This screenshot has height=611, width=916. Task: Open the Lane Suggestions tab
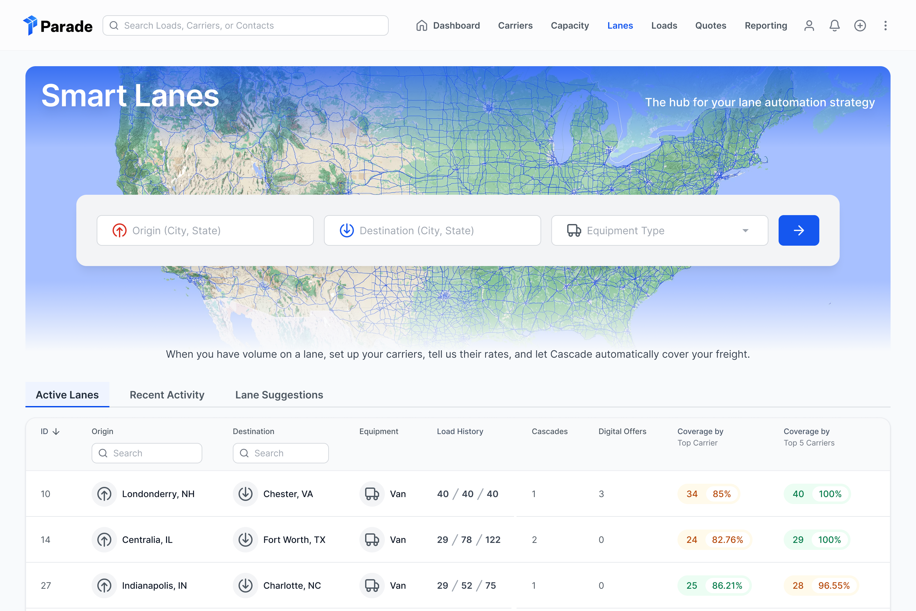point(279,395)
